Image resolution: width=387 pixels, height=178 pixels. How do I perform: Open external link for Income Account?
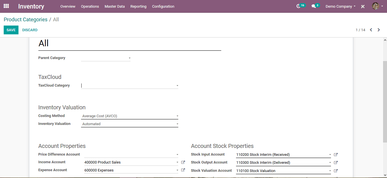pyautogui.click(x=183, y=162)
